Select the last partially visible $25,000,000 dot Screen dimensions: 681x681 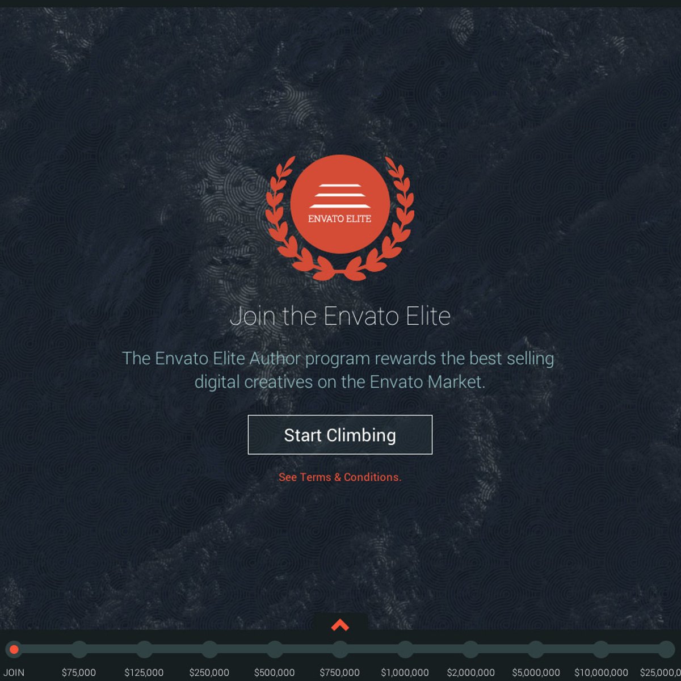coord(666,649)
